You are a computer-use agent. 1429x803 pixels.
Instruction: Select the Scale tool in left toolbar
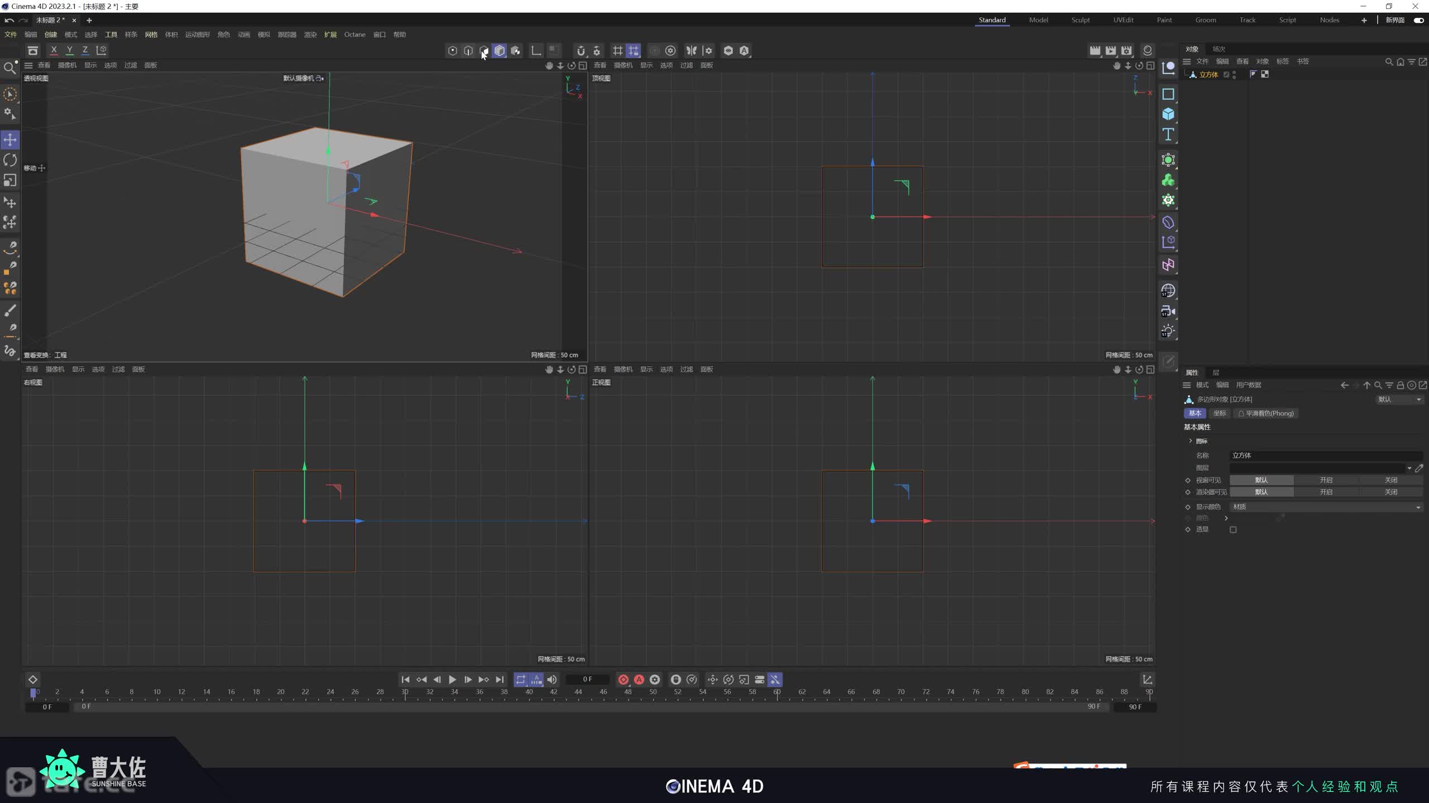(x=10, y=180)
